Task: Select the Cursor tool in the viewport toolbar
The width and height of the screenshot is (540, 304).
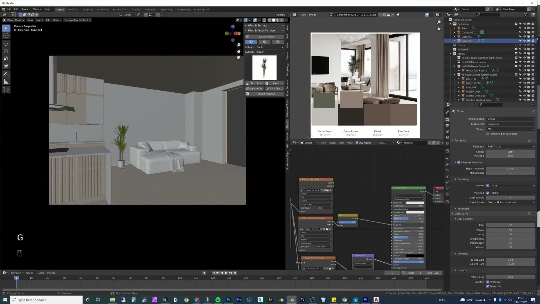Action: (x=6, y=35)
